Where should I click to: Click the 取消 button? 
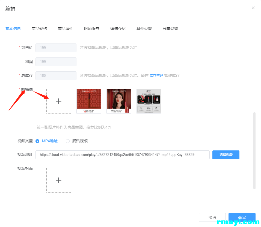[x=212, y=217]
